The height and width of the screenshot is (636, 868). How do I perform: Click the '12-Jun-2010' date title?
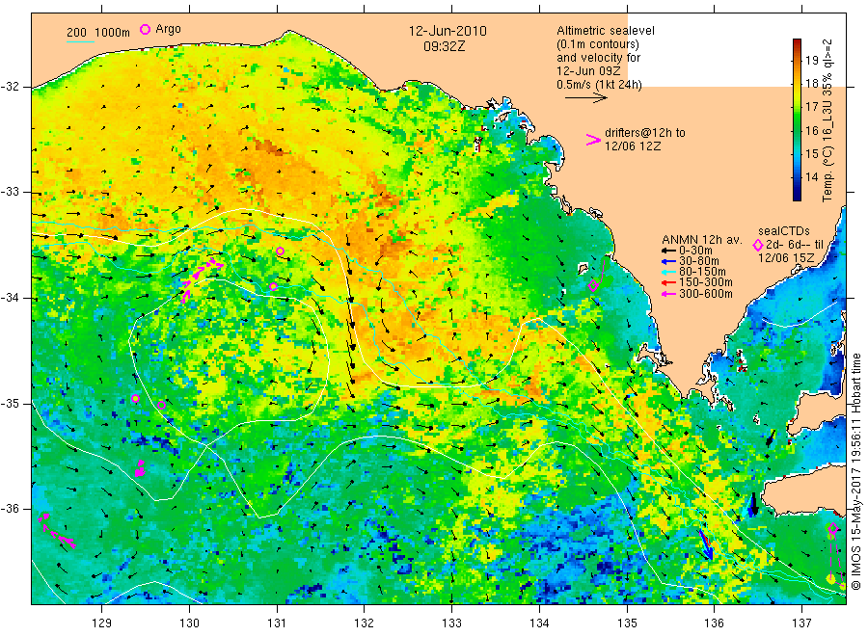click(x=448, y=31)
